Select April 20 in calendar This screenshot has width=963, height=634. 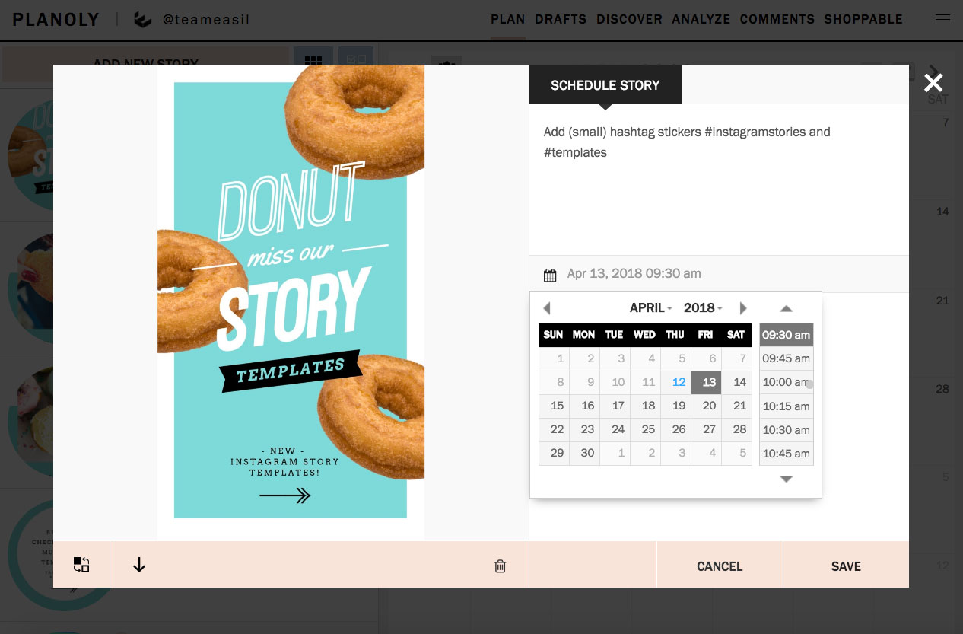(709, 406)
